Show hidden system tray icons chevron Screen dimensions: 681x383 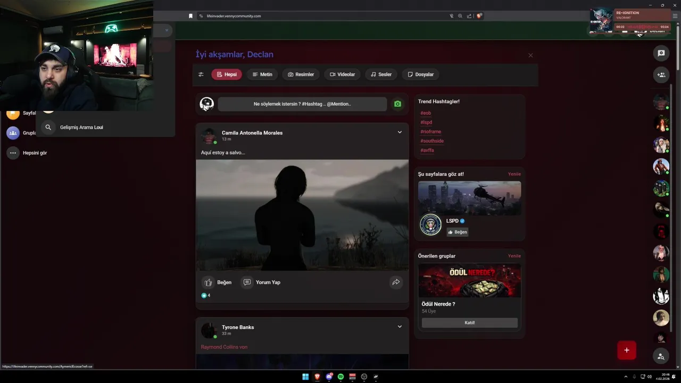(x=625, y=377)
